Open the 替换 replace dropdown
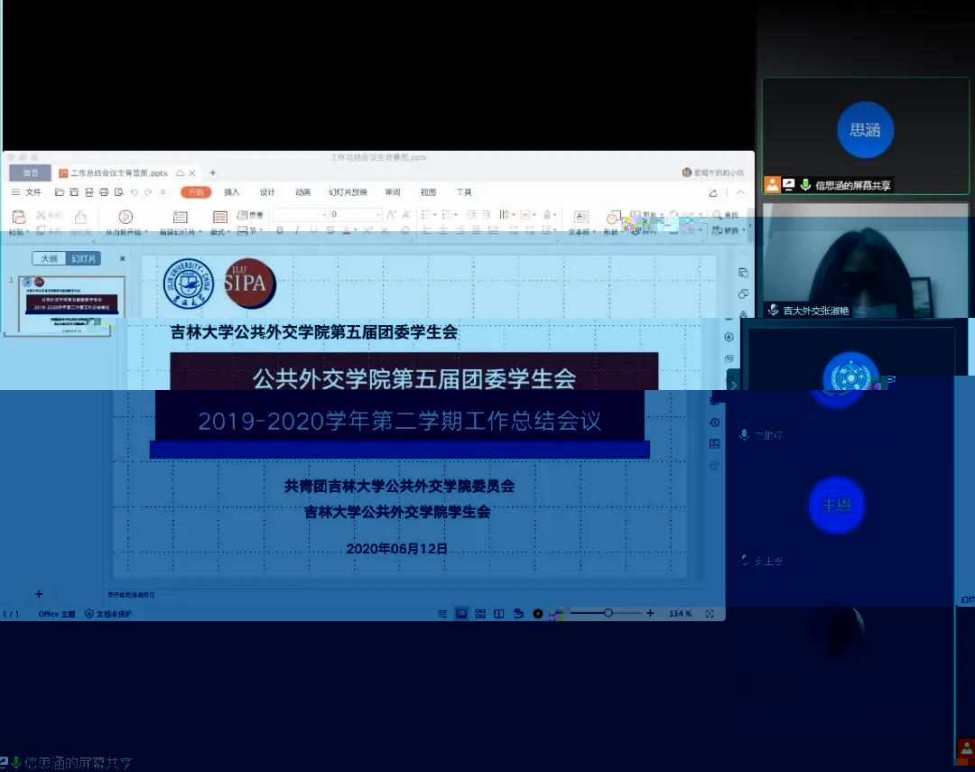Viewport: 975px width, 772px height. [x=729, y=231]
